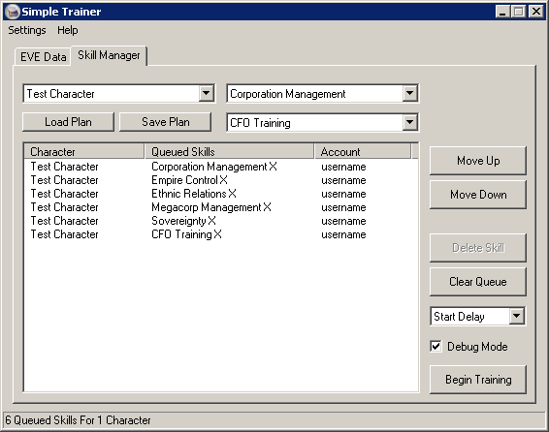Click the Clear Queue button
This screenshot has height=432, width=549.
tap(478, 282)
